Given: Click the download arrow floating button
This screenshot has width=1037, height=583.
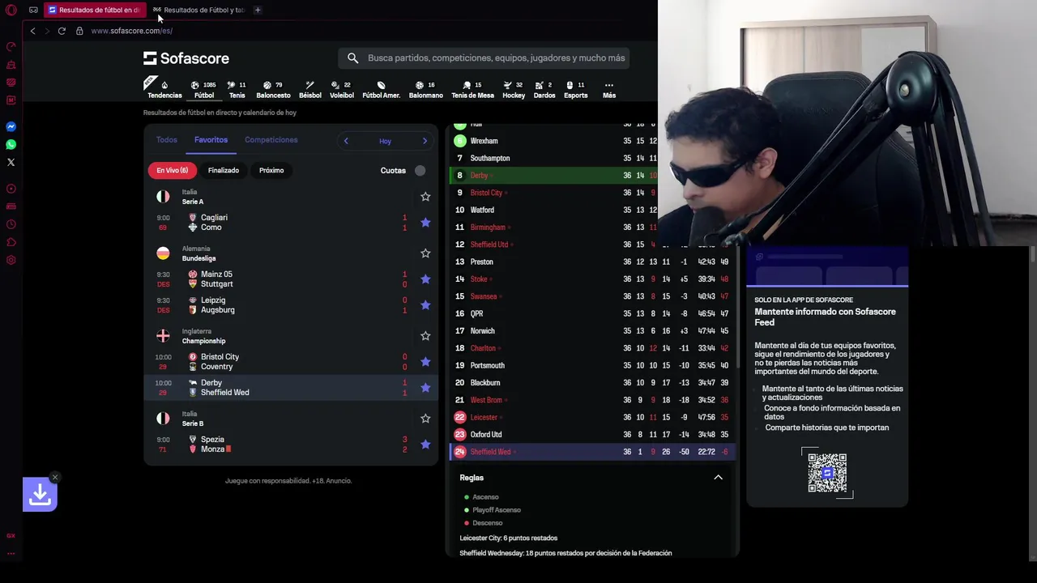Looking at the screenshot, I should click(x=40, y=495).
